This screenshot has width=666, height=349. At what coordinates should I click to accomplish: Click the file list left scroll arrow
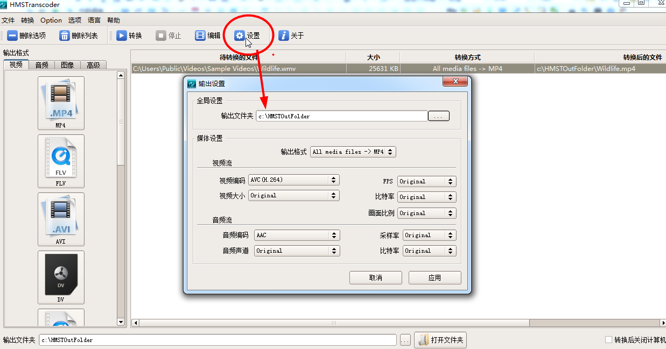click(135, 323)
